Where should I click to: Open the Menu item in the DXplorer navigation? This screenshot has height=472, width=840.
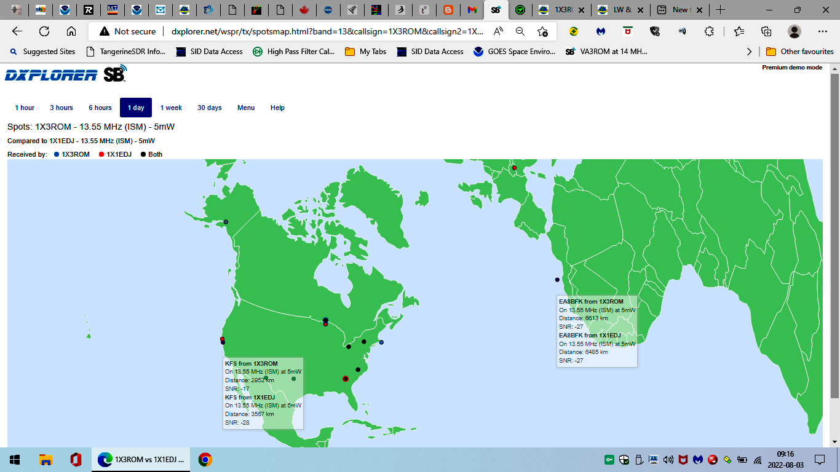pos(246,108)
